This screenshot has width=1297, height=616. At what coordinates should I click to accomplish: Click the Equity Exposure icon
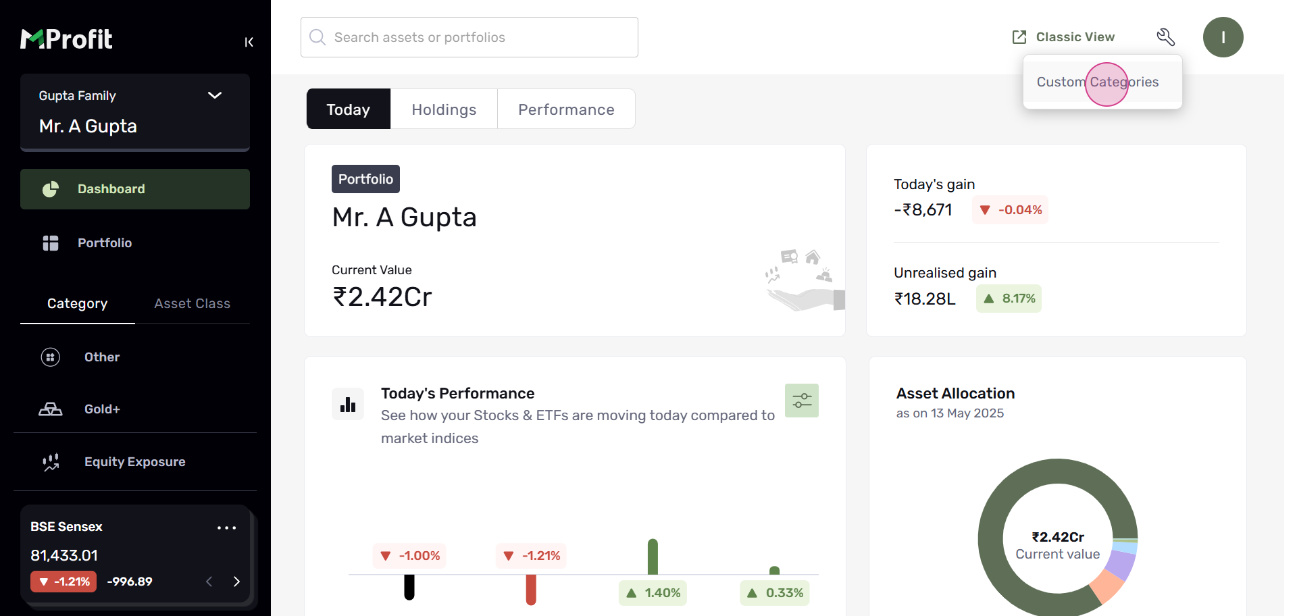coord(51,462)
